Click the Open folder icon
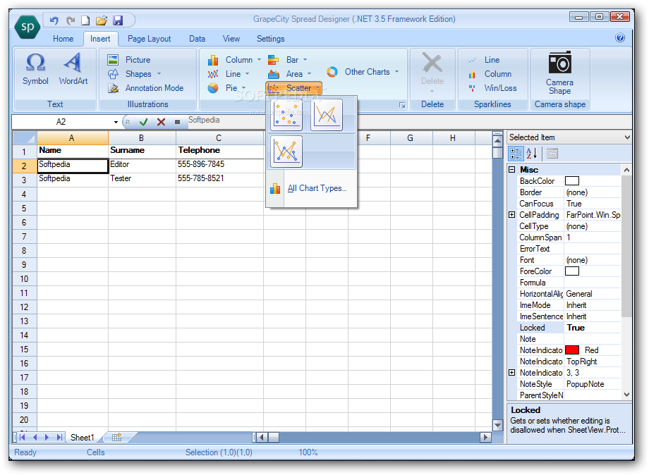The width and height of the screenshot is (649, 475). (102, 20)
